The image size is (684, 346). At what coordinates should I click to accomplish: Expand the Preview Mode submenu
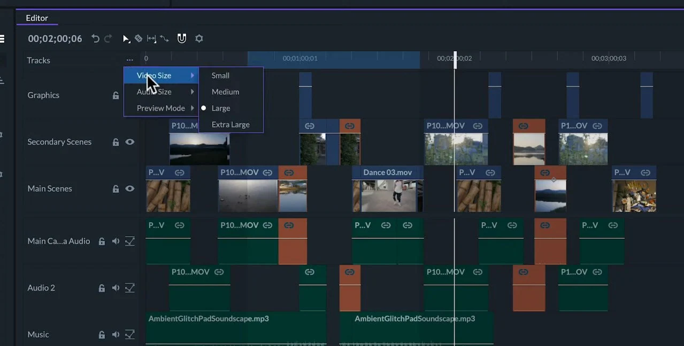pos(160,108)
